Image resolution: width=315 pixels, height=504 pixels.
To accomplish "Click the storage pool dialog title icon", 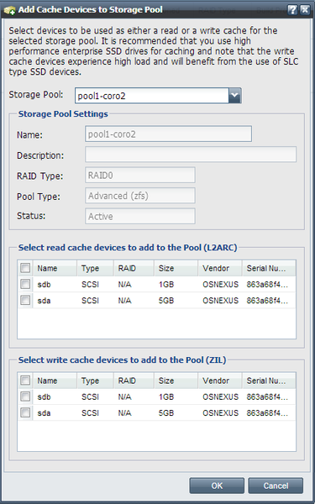I will [x=9, y=10].
